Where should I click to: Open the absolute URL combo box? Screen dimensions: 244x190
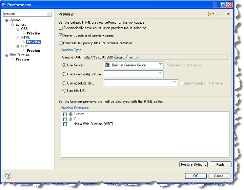click(141, 83)
